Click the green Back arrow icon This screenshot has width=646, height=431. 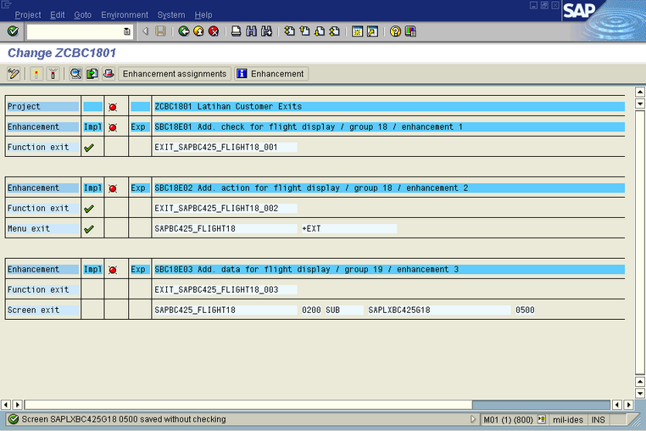pyautogui.click(x=184, y=31)
